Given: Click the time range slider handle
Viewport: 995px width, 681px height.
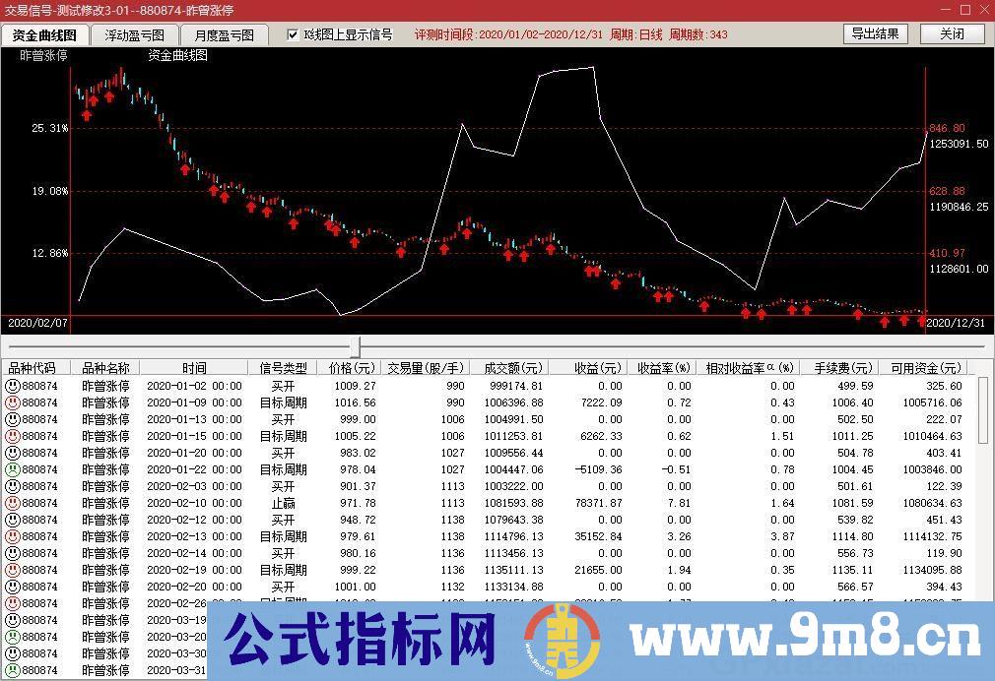Looking at the screenshot, I should coord(356,346).
